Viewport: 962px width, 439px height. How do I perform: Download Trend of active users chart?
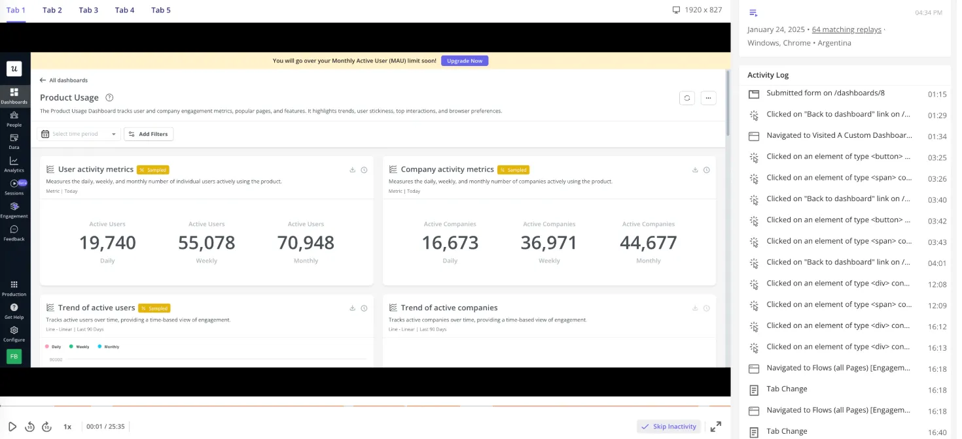[x=352, y=308]
